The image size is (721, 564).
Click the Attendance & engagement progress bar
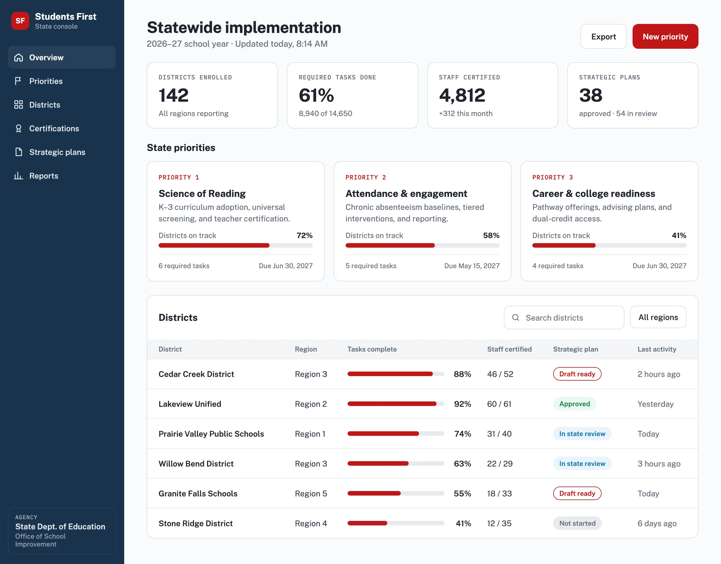point(422,245)
